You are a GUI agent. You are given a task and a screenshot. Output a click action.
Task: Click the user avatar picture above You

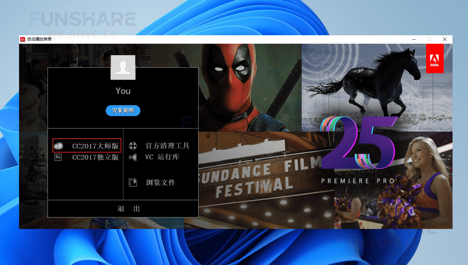123,67
